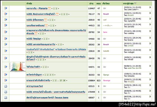157x107 pixels.
Task: Sort by เริ่มโดย column header
Action: (106, 3)
